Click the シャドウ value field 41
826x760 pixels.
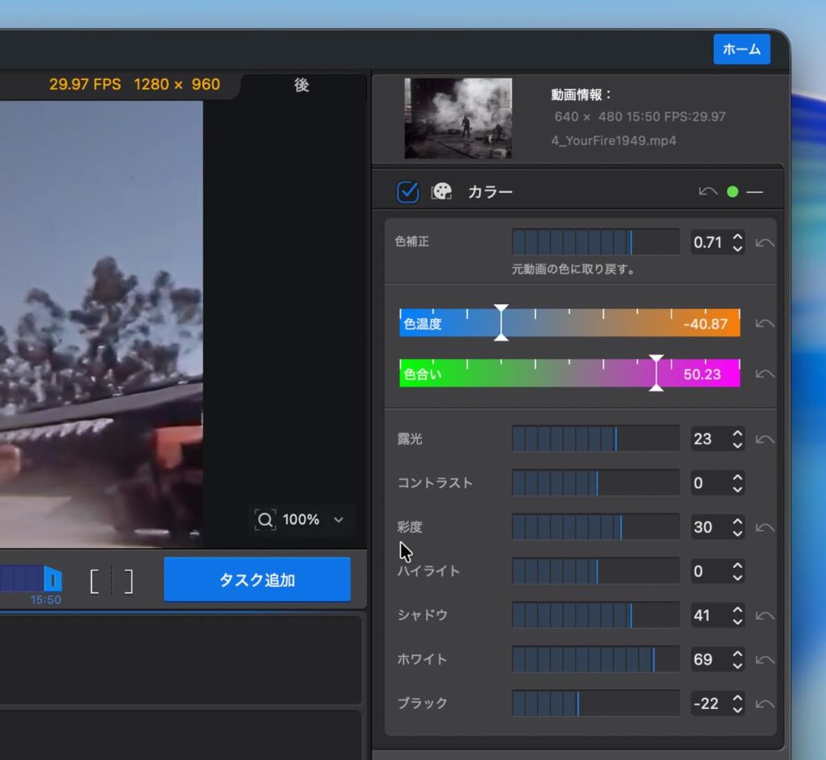tap(710, 615)
